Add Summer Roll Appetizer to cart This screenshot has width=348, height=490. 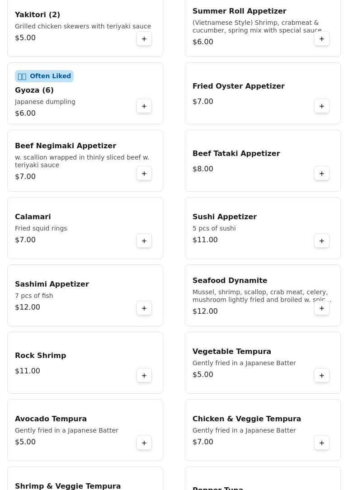pyautogui.click(x=322, y=39)
